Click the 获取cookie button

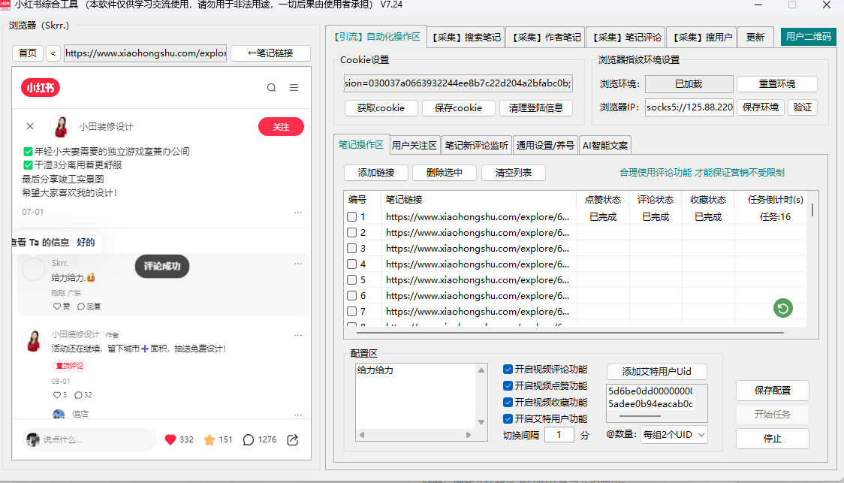click(x=381, y=108)
